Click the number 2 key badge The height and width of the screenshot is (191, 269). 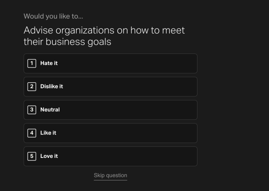point(31,87)
